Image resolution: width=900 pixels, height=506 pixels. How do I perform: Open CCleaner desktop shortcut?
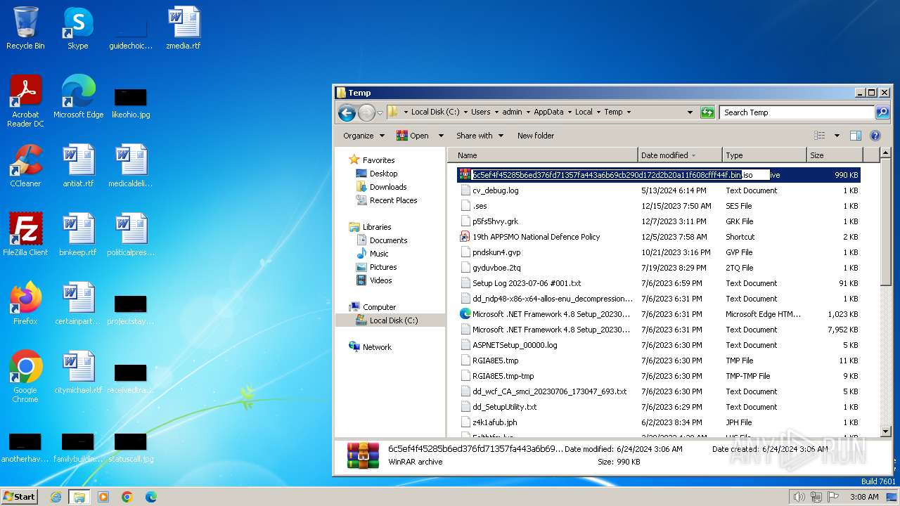(x=25, y=166)
